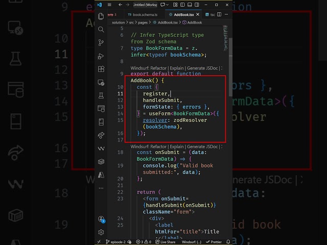Click Refactor code lens above onSubmit

point(158,146)
